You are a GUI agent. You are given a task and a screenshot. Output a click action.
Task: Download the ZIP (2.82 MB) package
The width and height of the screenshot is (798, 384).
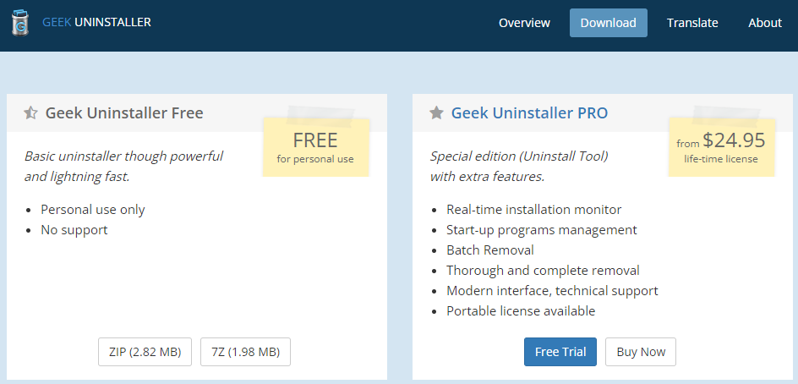point(145,352)
